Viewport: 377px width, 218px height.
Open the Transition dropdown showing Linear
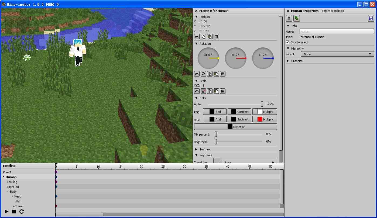pyautogui.click(x=245, y=161)
